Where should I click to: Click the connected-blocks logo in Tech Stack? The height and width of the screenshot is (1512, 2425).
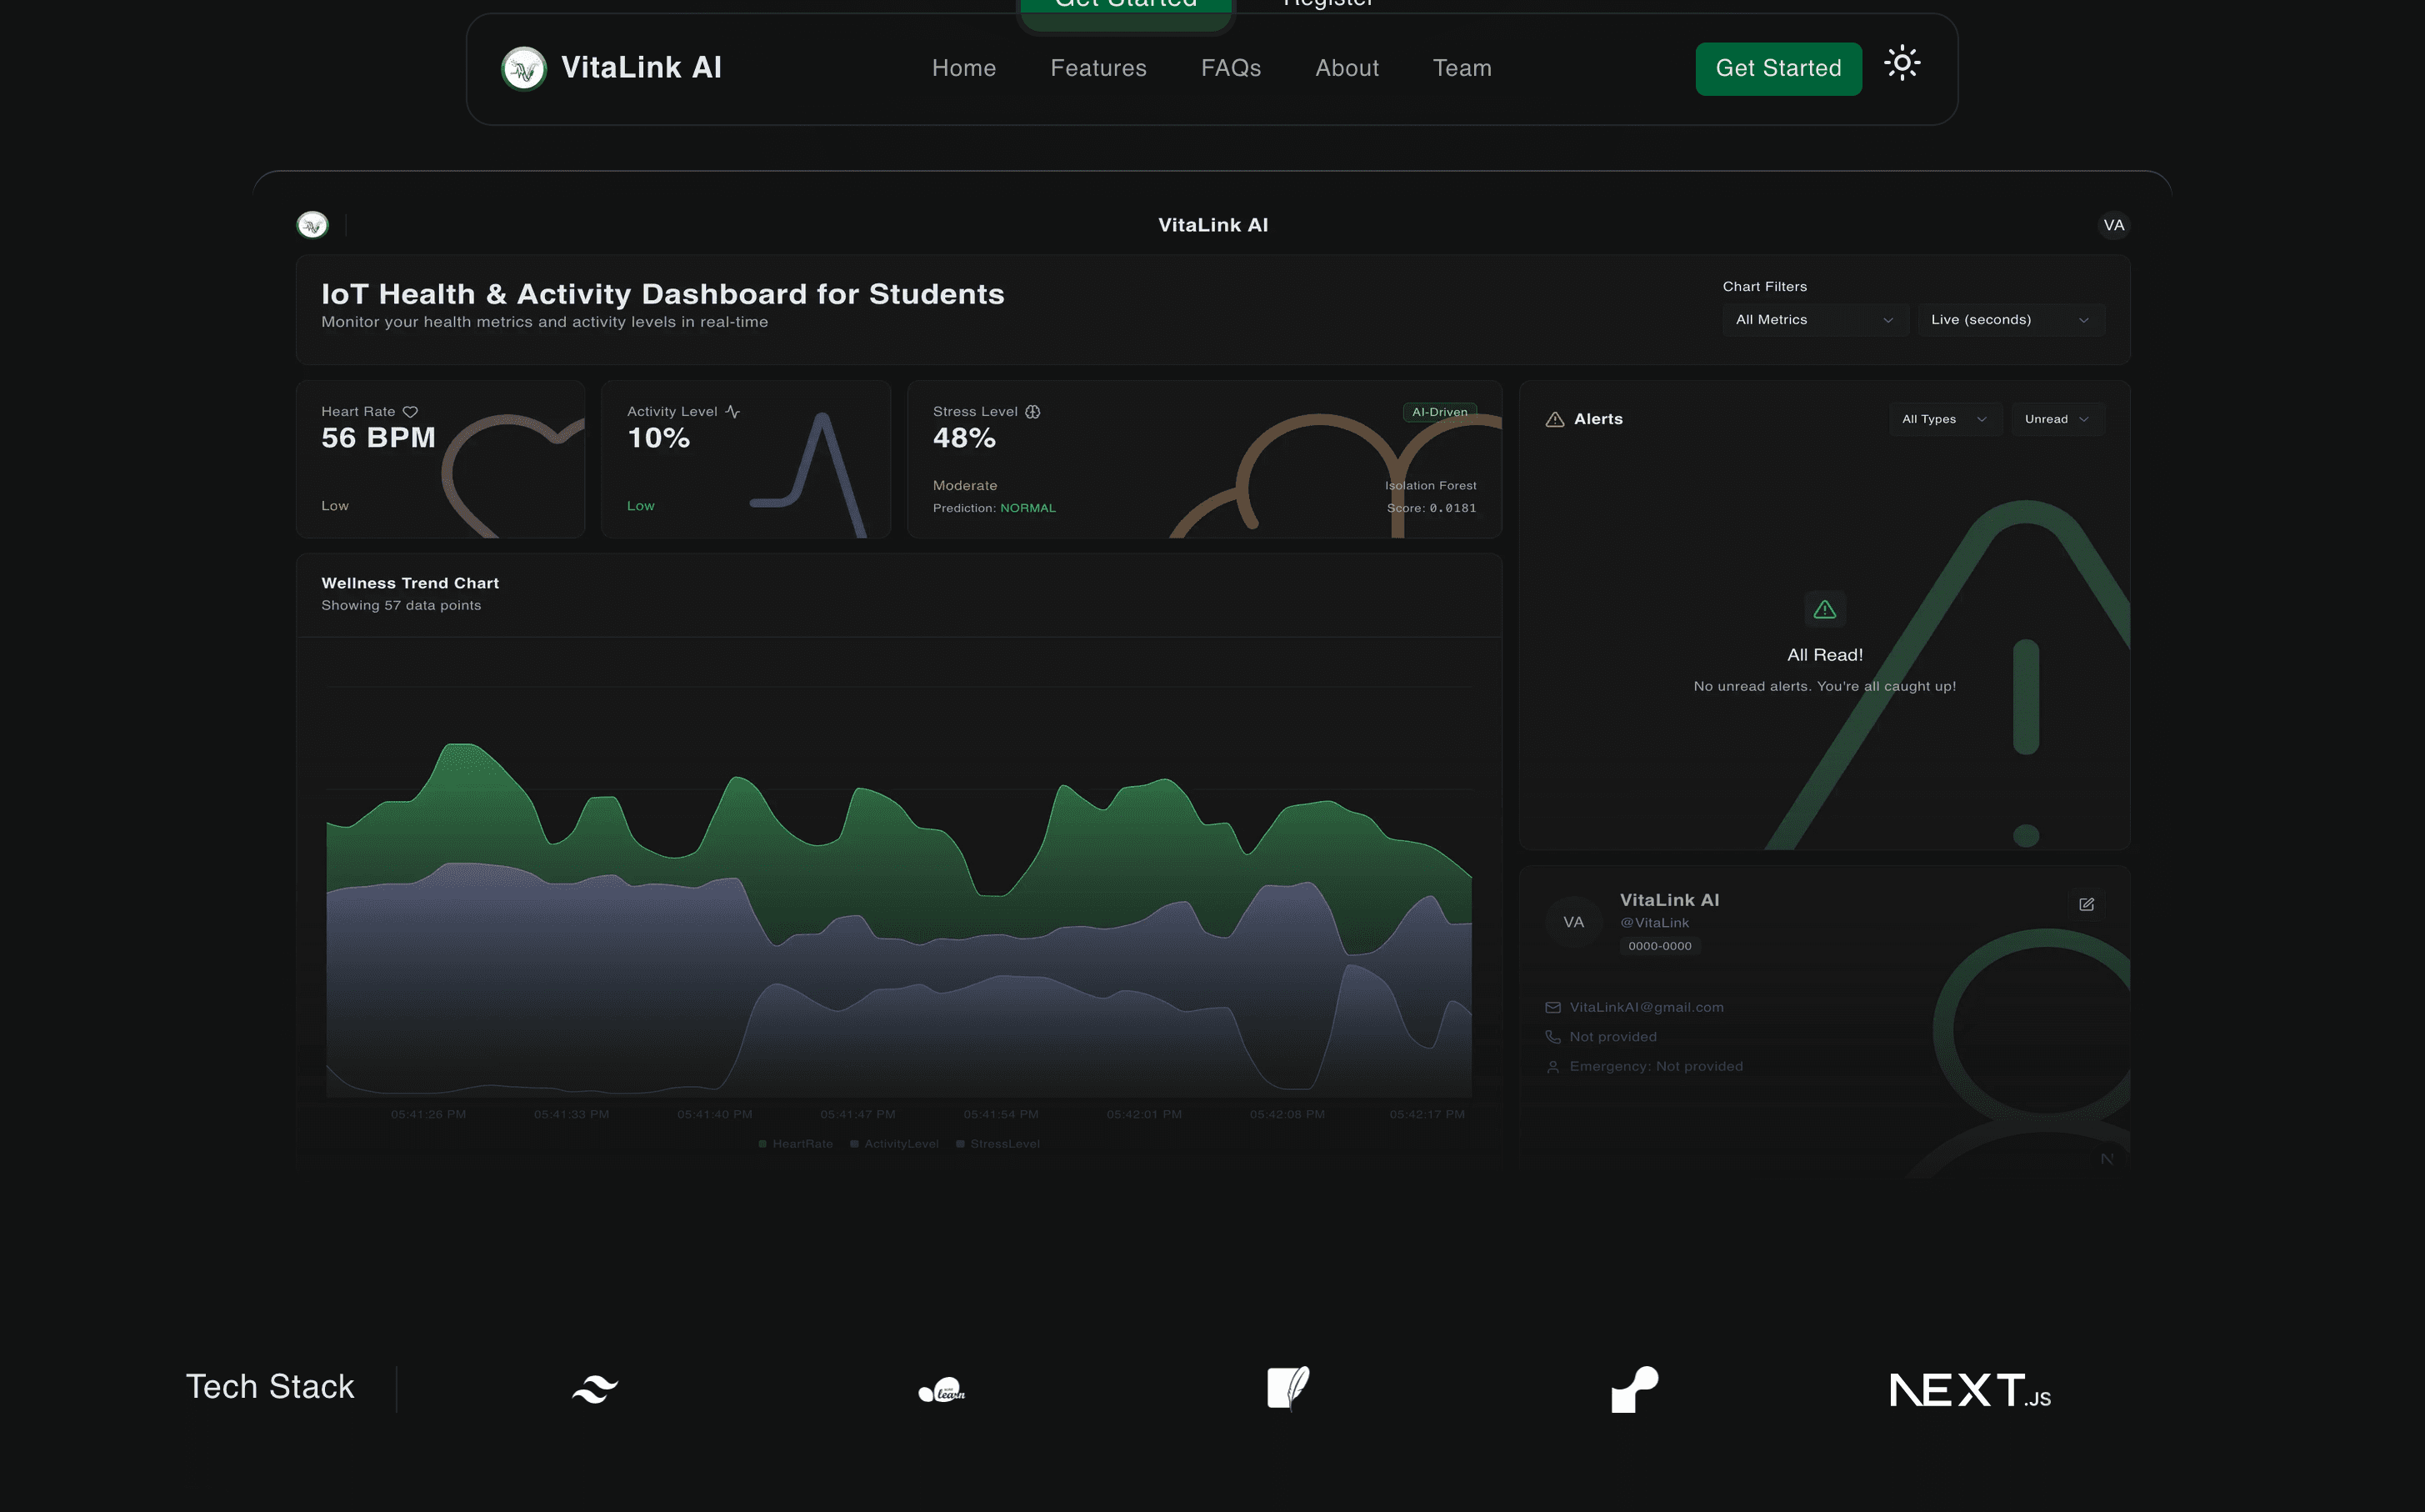click(x=1634, y=1389)
